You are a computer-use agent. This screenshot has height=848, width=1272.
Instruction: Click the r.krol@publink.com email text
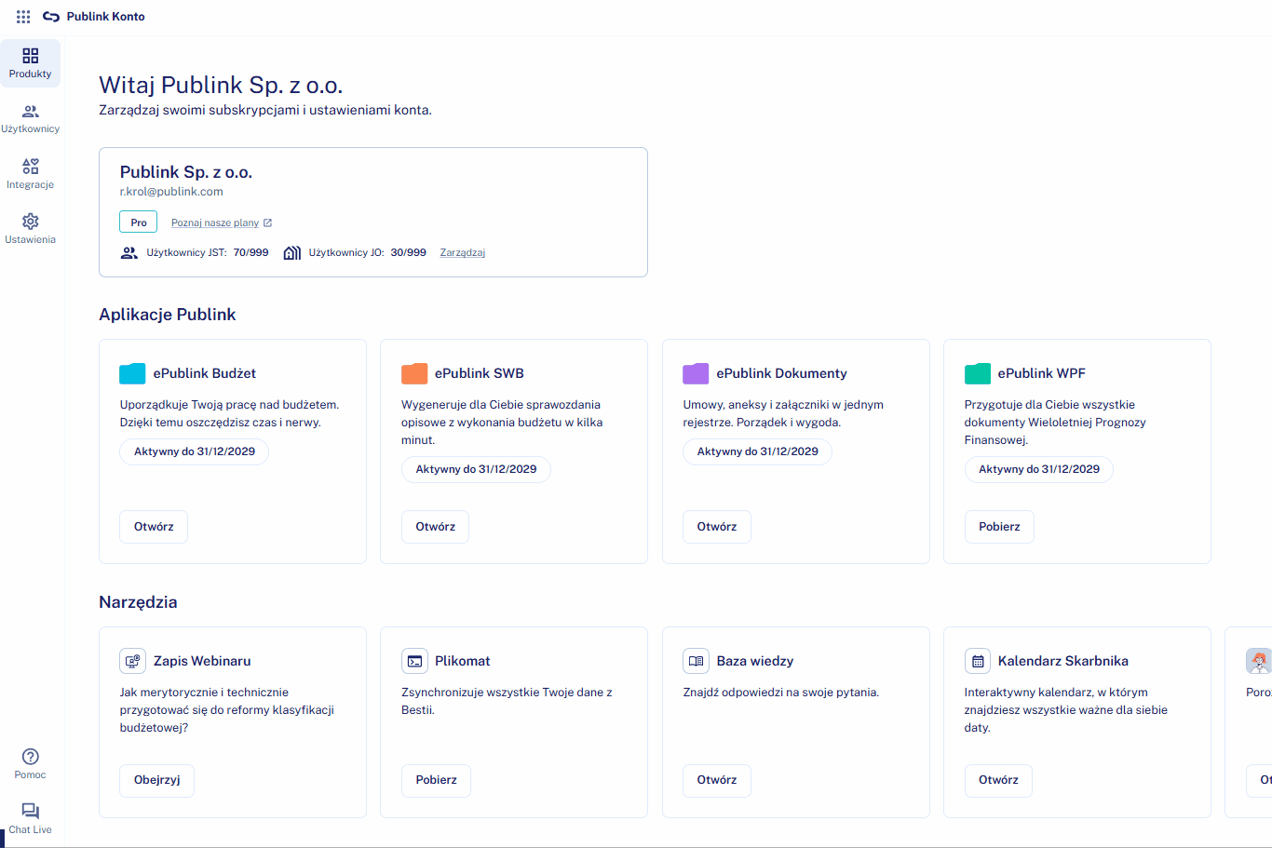pos(171,192)
